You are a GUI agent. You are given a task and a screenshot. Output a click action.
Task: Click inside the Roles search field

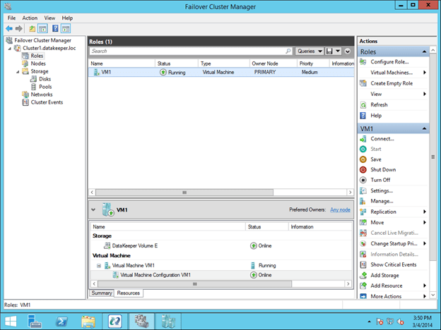coord(187,51)
